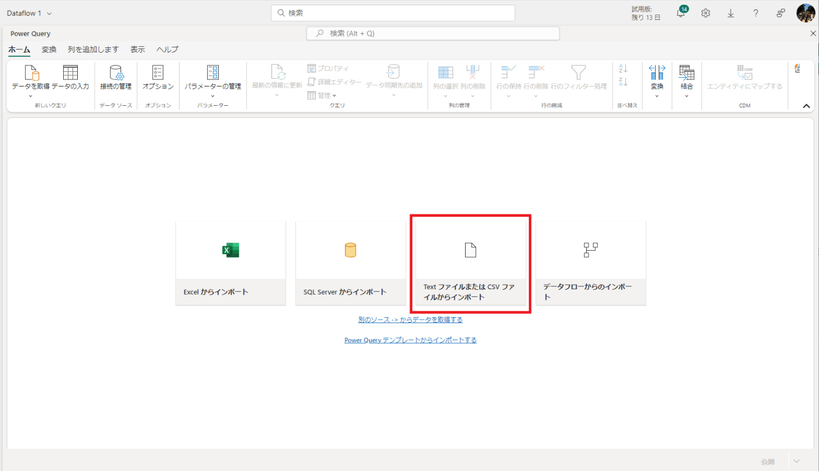The image size is (819, 471).
Task: Expand the 管理 dropdown in query group
Action: pyautogui.click(x=334, y=95)
